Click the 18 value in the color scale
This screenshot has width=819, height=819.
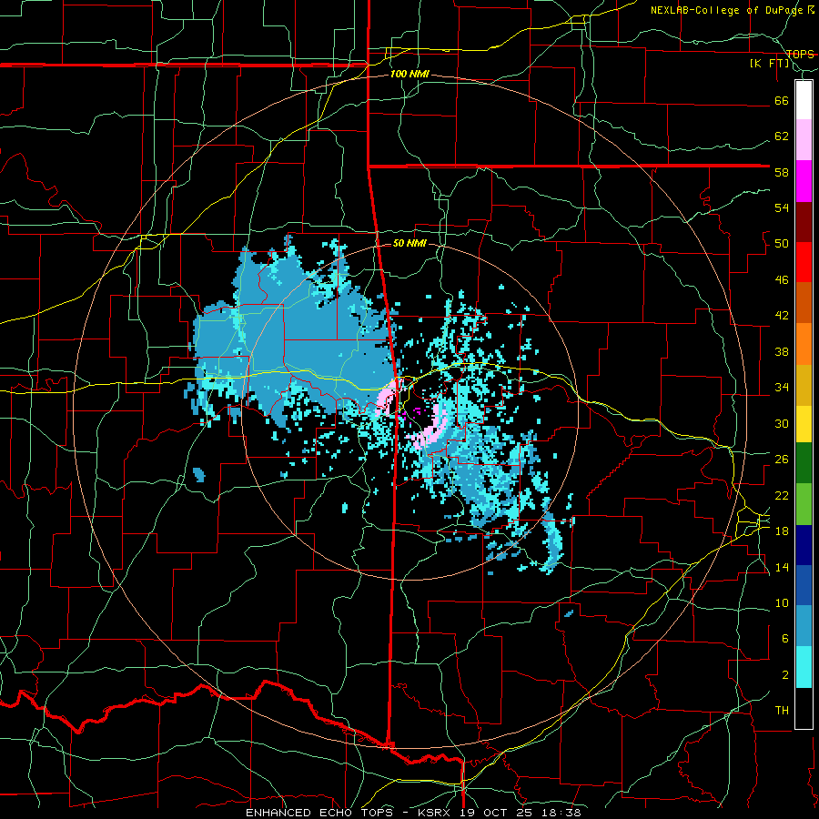(782, 531)
